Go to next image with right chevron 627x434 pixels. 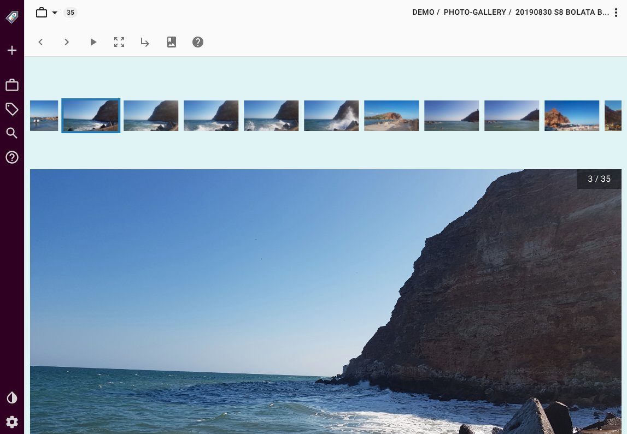click(67, 42)
